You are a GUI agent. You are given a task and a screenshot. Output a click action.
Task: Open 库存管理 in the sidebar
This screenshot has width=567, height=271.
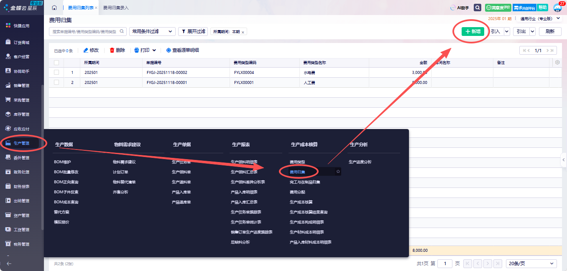coord(21,114)
